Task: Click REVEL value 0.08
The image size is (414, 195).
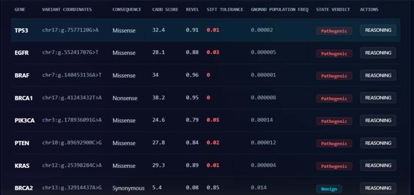Action: tap(192, 188)
